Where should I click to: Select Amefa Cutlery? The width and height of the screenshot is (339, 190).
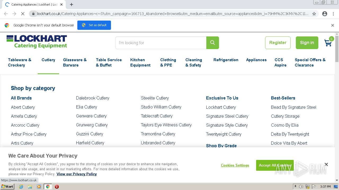(x=24, y=116)
